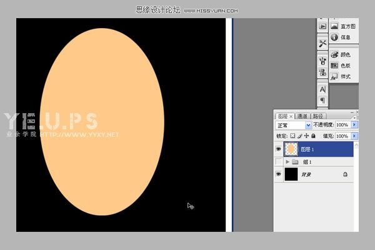The height and width of the screenshot is (250, 375).
Task: Click lock position cross icon
Action: point(306,136)
